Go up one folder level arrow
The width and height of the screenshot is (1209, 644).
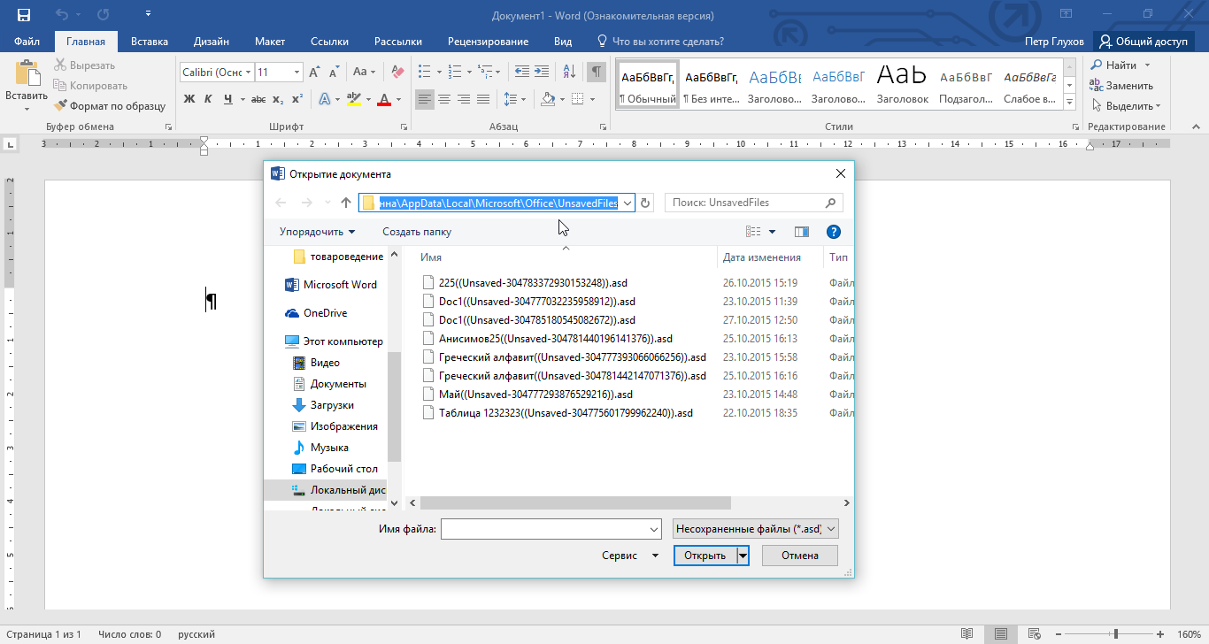[346, 203]
